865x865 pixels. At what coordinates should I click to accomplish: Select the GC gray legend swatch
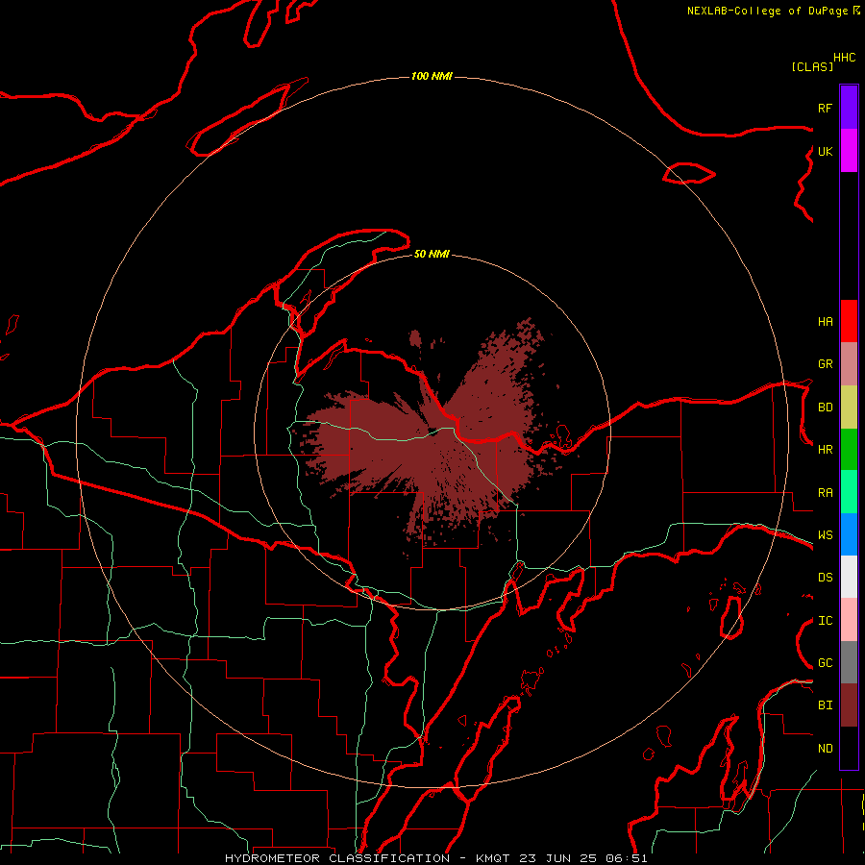tap(849, 662)
